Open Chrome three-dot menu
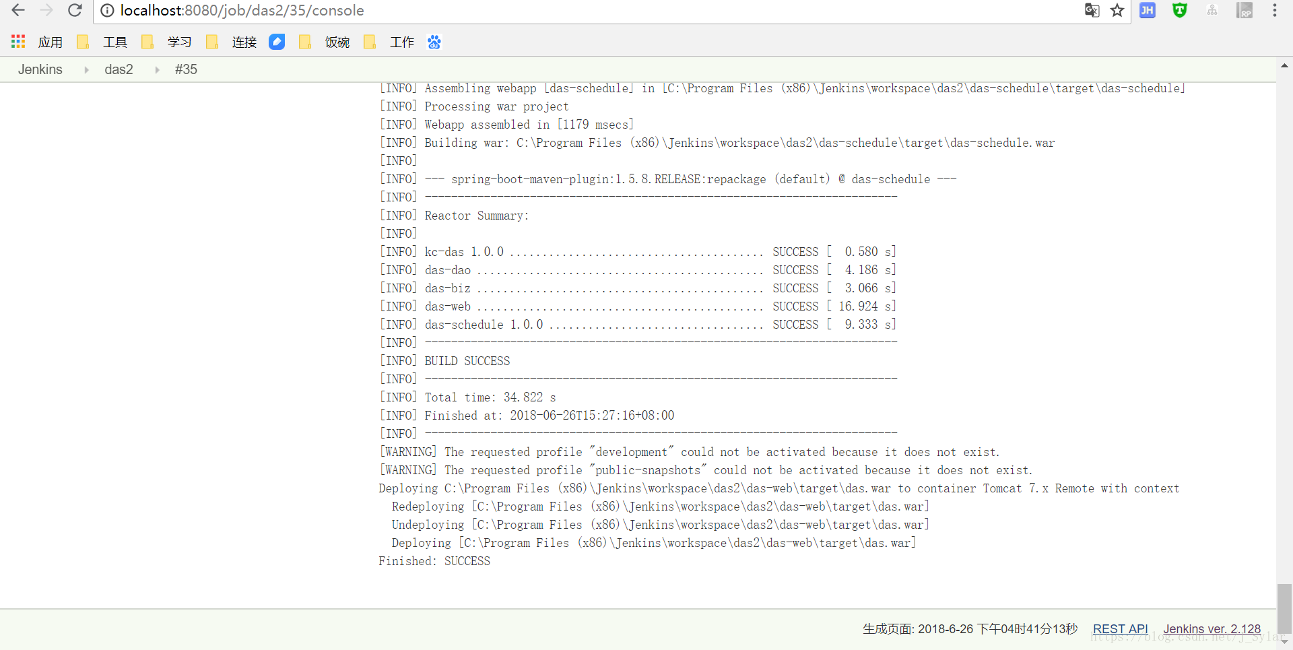 point(1275,10)
